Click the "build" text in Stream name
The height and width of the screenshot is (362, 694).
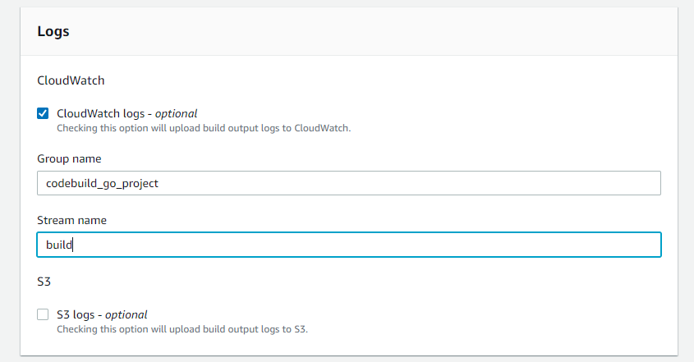59,245
